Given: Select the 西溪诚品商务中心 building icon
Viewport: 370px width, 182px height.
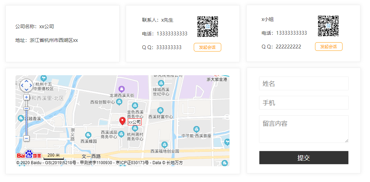Looking at the screenshot, I should [x=121, y=134].
